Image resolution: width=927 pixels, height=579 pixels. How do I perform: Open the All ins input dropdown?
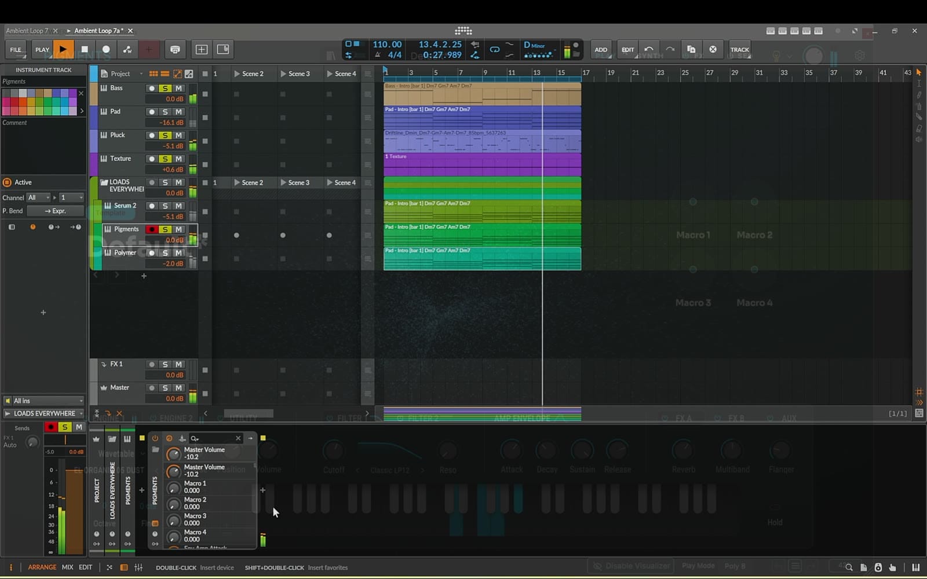point(44,401)
